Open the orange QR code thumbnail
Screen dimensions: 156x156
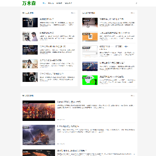click(x=90, y=36)
